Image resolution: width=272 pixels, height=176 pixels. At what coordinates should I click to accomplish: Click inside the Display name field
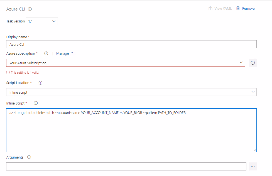131,44
